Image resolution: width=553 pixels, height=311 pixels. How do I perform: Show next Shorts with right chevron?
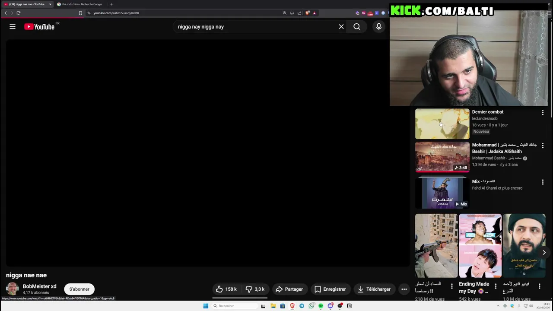[544, 252]
